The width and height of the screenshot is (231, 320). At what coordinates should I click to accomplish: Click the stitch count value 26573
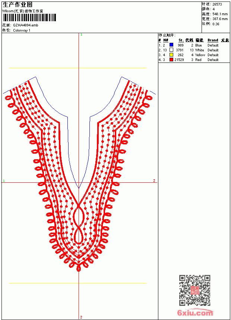[x=217, y=4]
